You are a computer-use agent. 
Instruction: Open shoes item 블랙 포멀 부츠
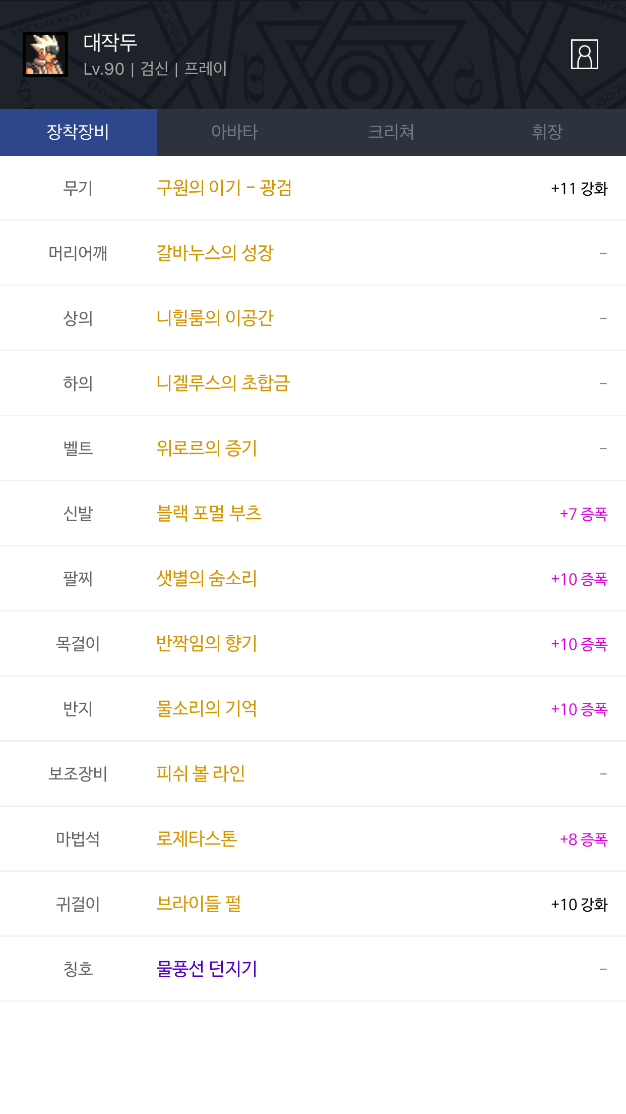point(209,513)
